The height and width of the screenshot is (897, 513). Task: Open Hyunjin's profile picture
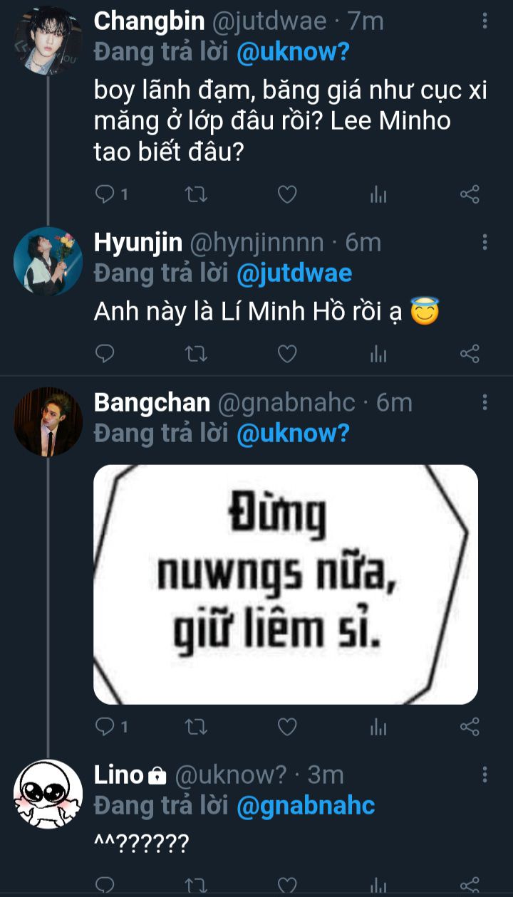point(48,261)
